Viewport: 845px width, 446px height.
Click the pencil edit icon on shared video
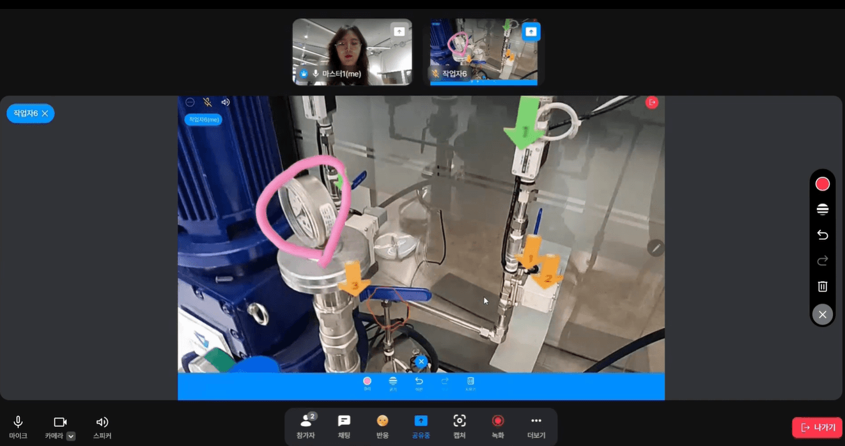[x=655, y=248]
